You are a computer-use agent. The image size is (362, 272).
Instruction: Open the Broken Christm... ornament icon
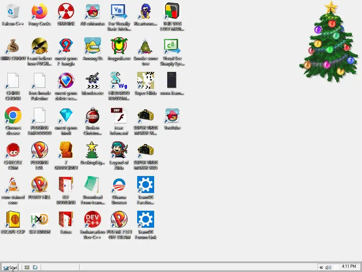pyautogui.click(x=93, y=115)
